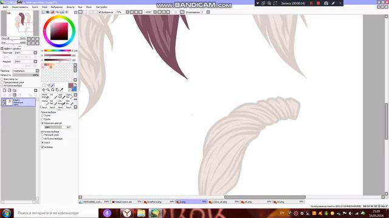Screen dimensions: 389x218
Task: Open Yandex browser from taskbar
Action: coord(127,213)
